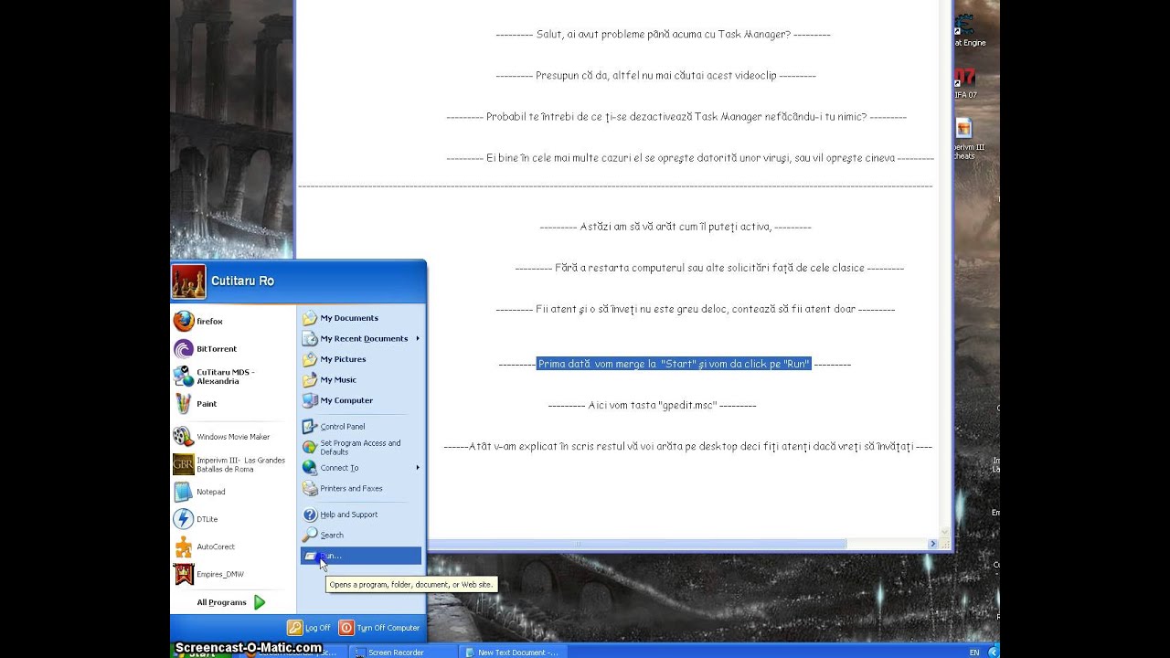1170x658 pixels.
Task: Open Set Program Access and Defaults
Action: (x=361, y=447)
